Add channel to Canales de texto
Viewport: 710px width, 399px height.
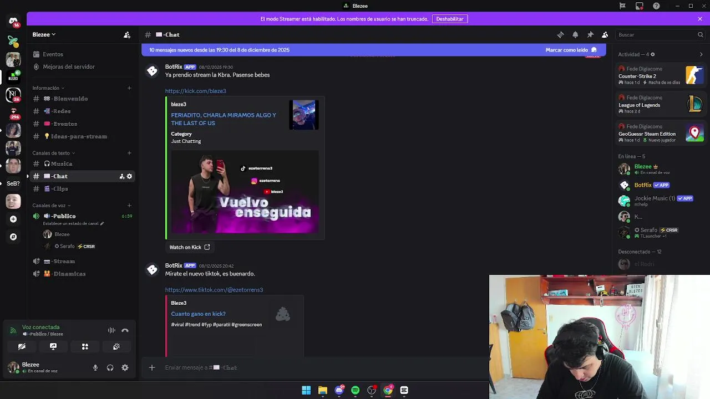pyautogui.click(x=129, y=153)
